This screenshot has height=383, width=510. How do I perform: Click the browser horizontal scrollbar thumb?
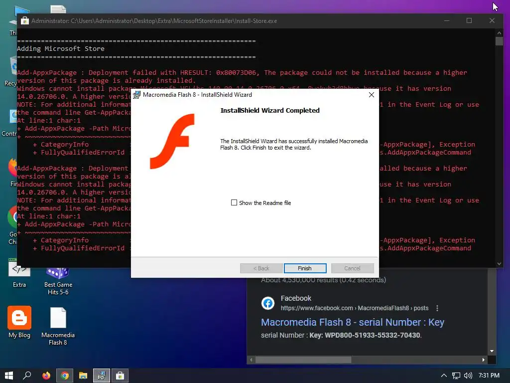click(x=303, y=360)
